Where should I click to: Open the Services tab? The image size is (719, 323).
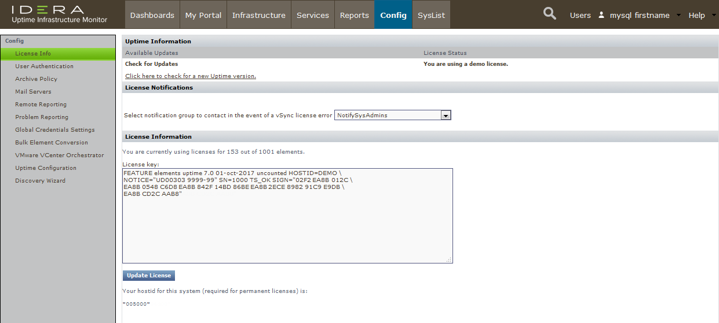(313, 15)
